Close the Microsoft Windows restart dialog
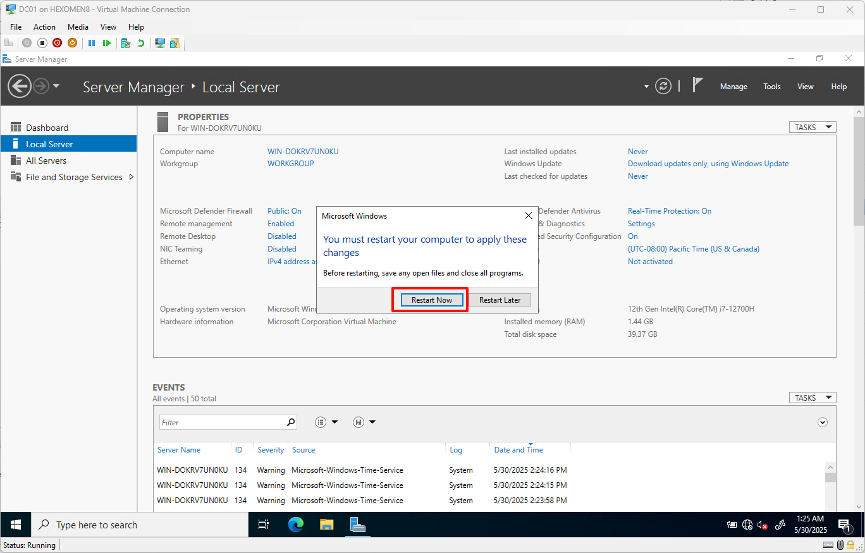The image size is (865, 553). click(x=529, y=216)
